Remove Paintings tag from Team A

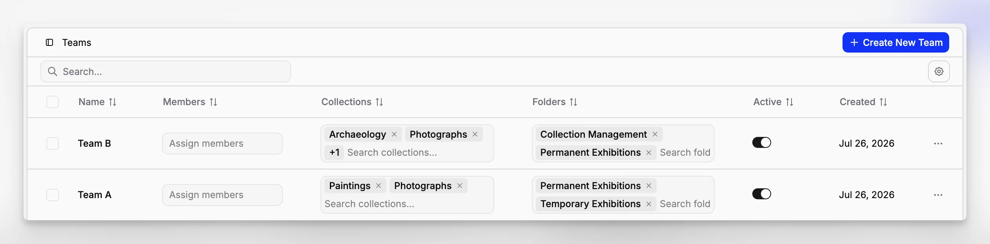pyautogui.click(x=379, y=186)
